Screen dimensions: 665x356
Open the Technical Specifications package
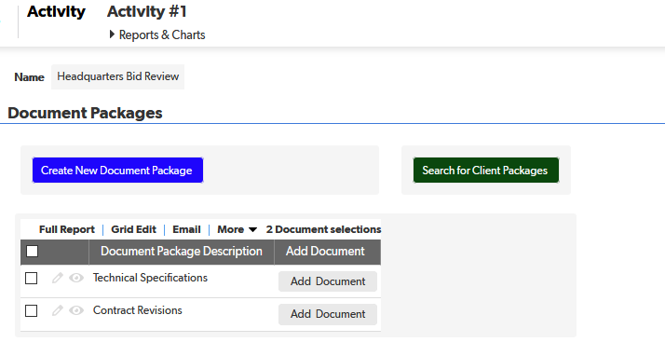click(x=150, y=278)
